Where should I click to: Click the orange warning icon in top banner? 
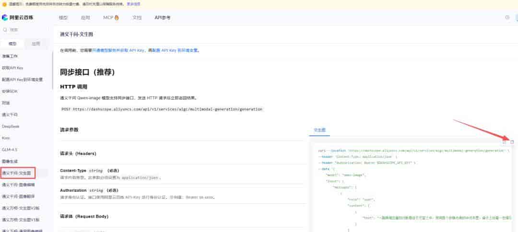(4, 4)
